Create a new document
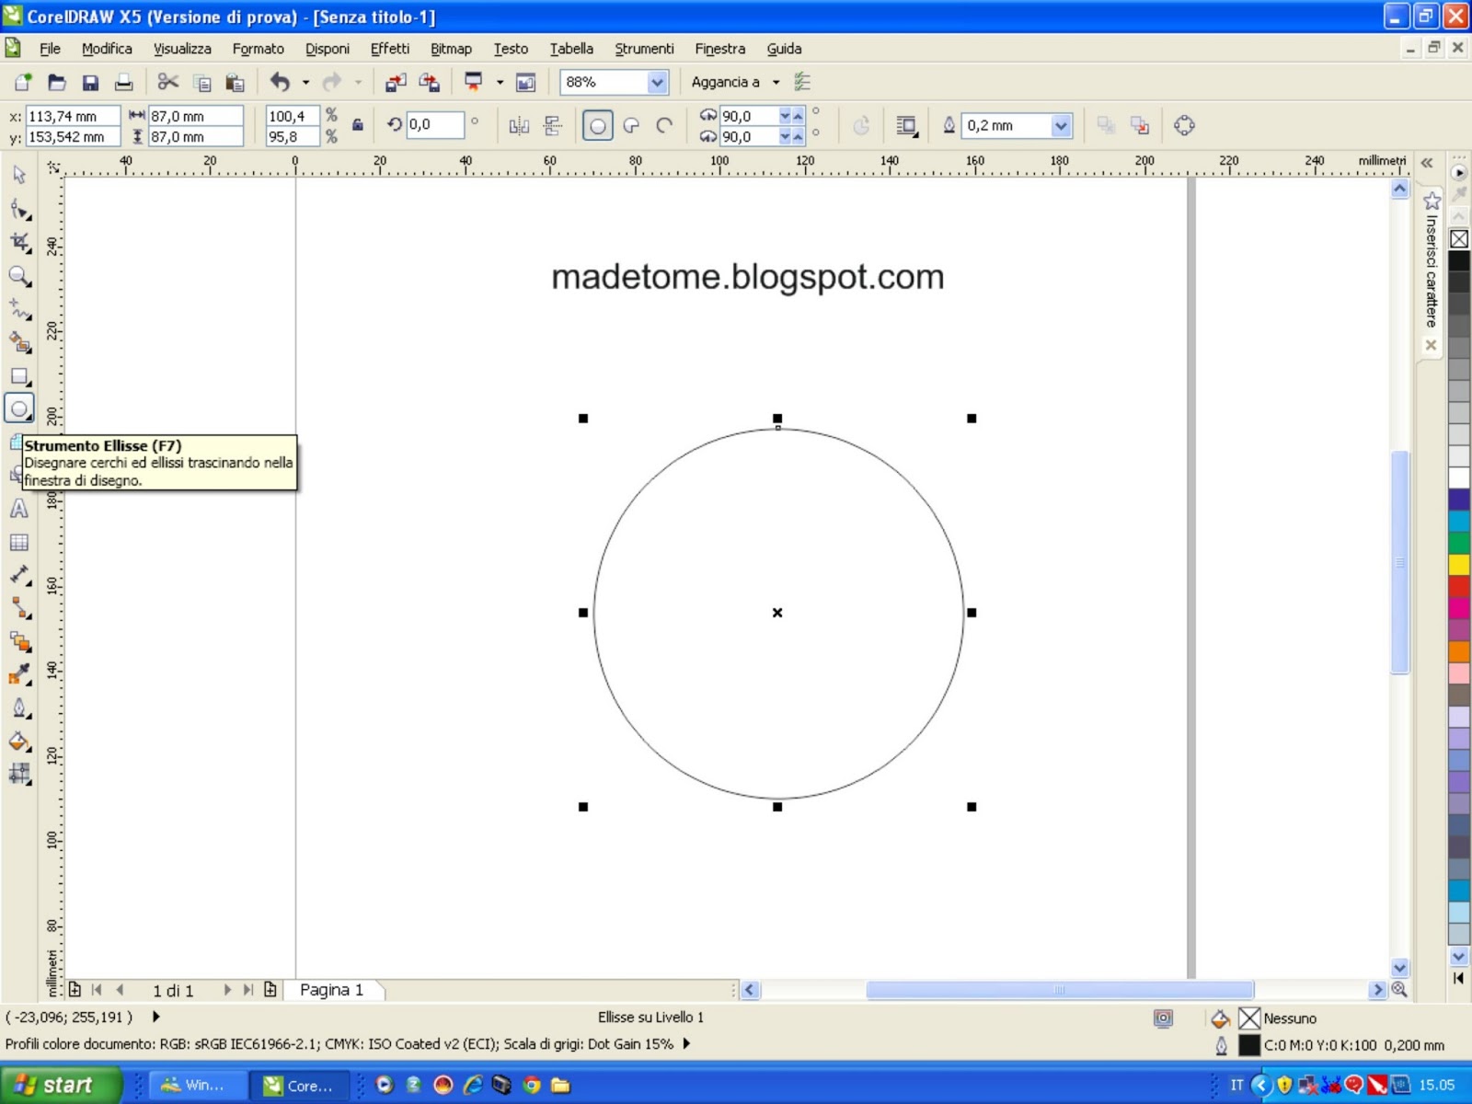1472x1104 pixels. [23, 83]
